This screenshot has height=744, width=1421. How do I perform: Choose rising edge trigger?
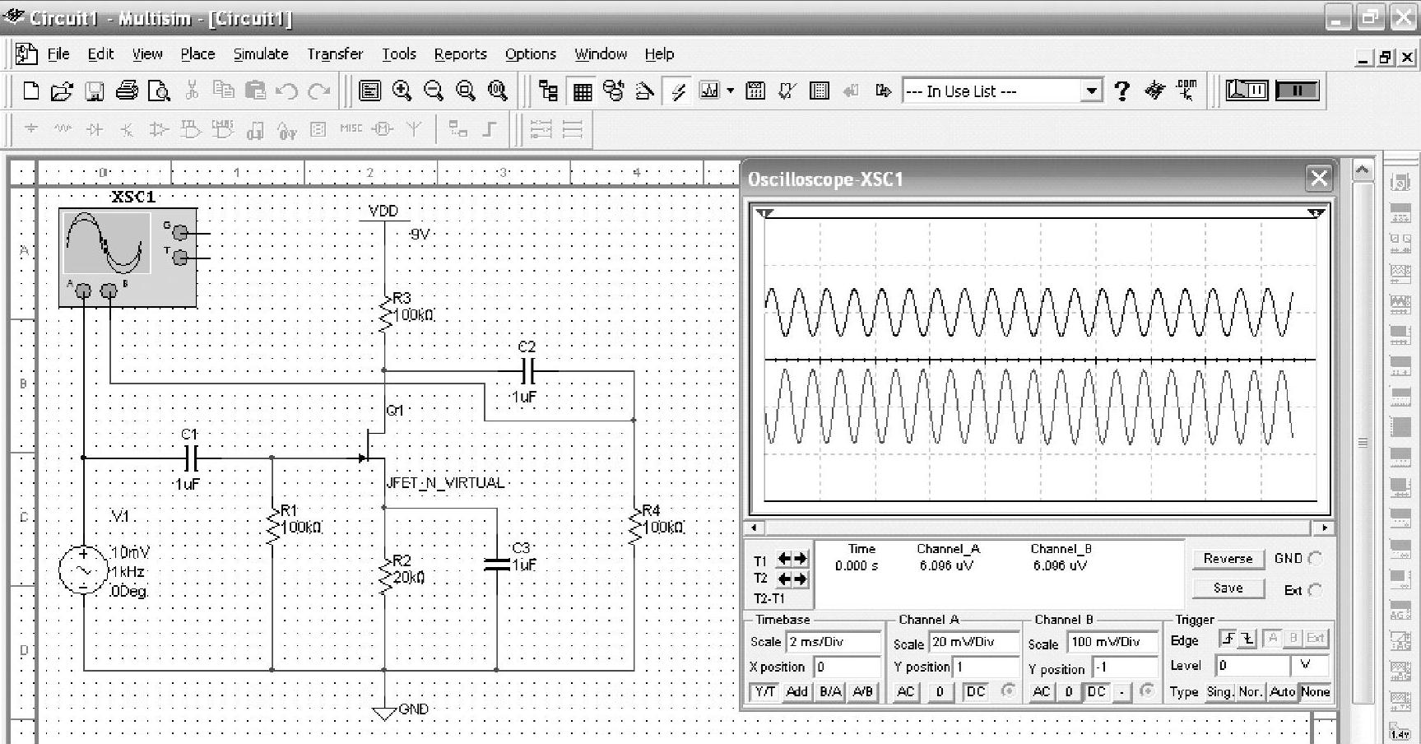point(1228,639)
